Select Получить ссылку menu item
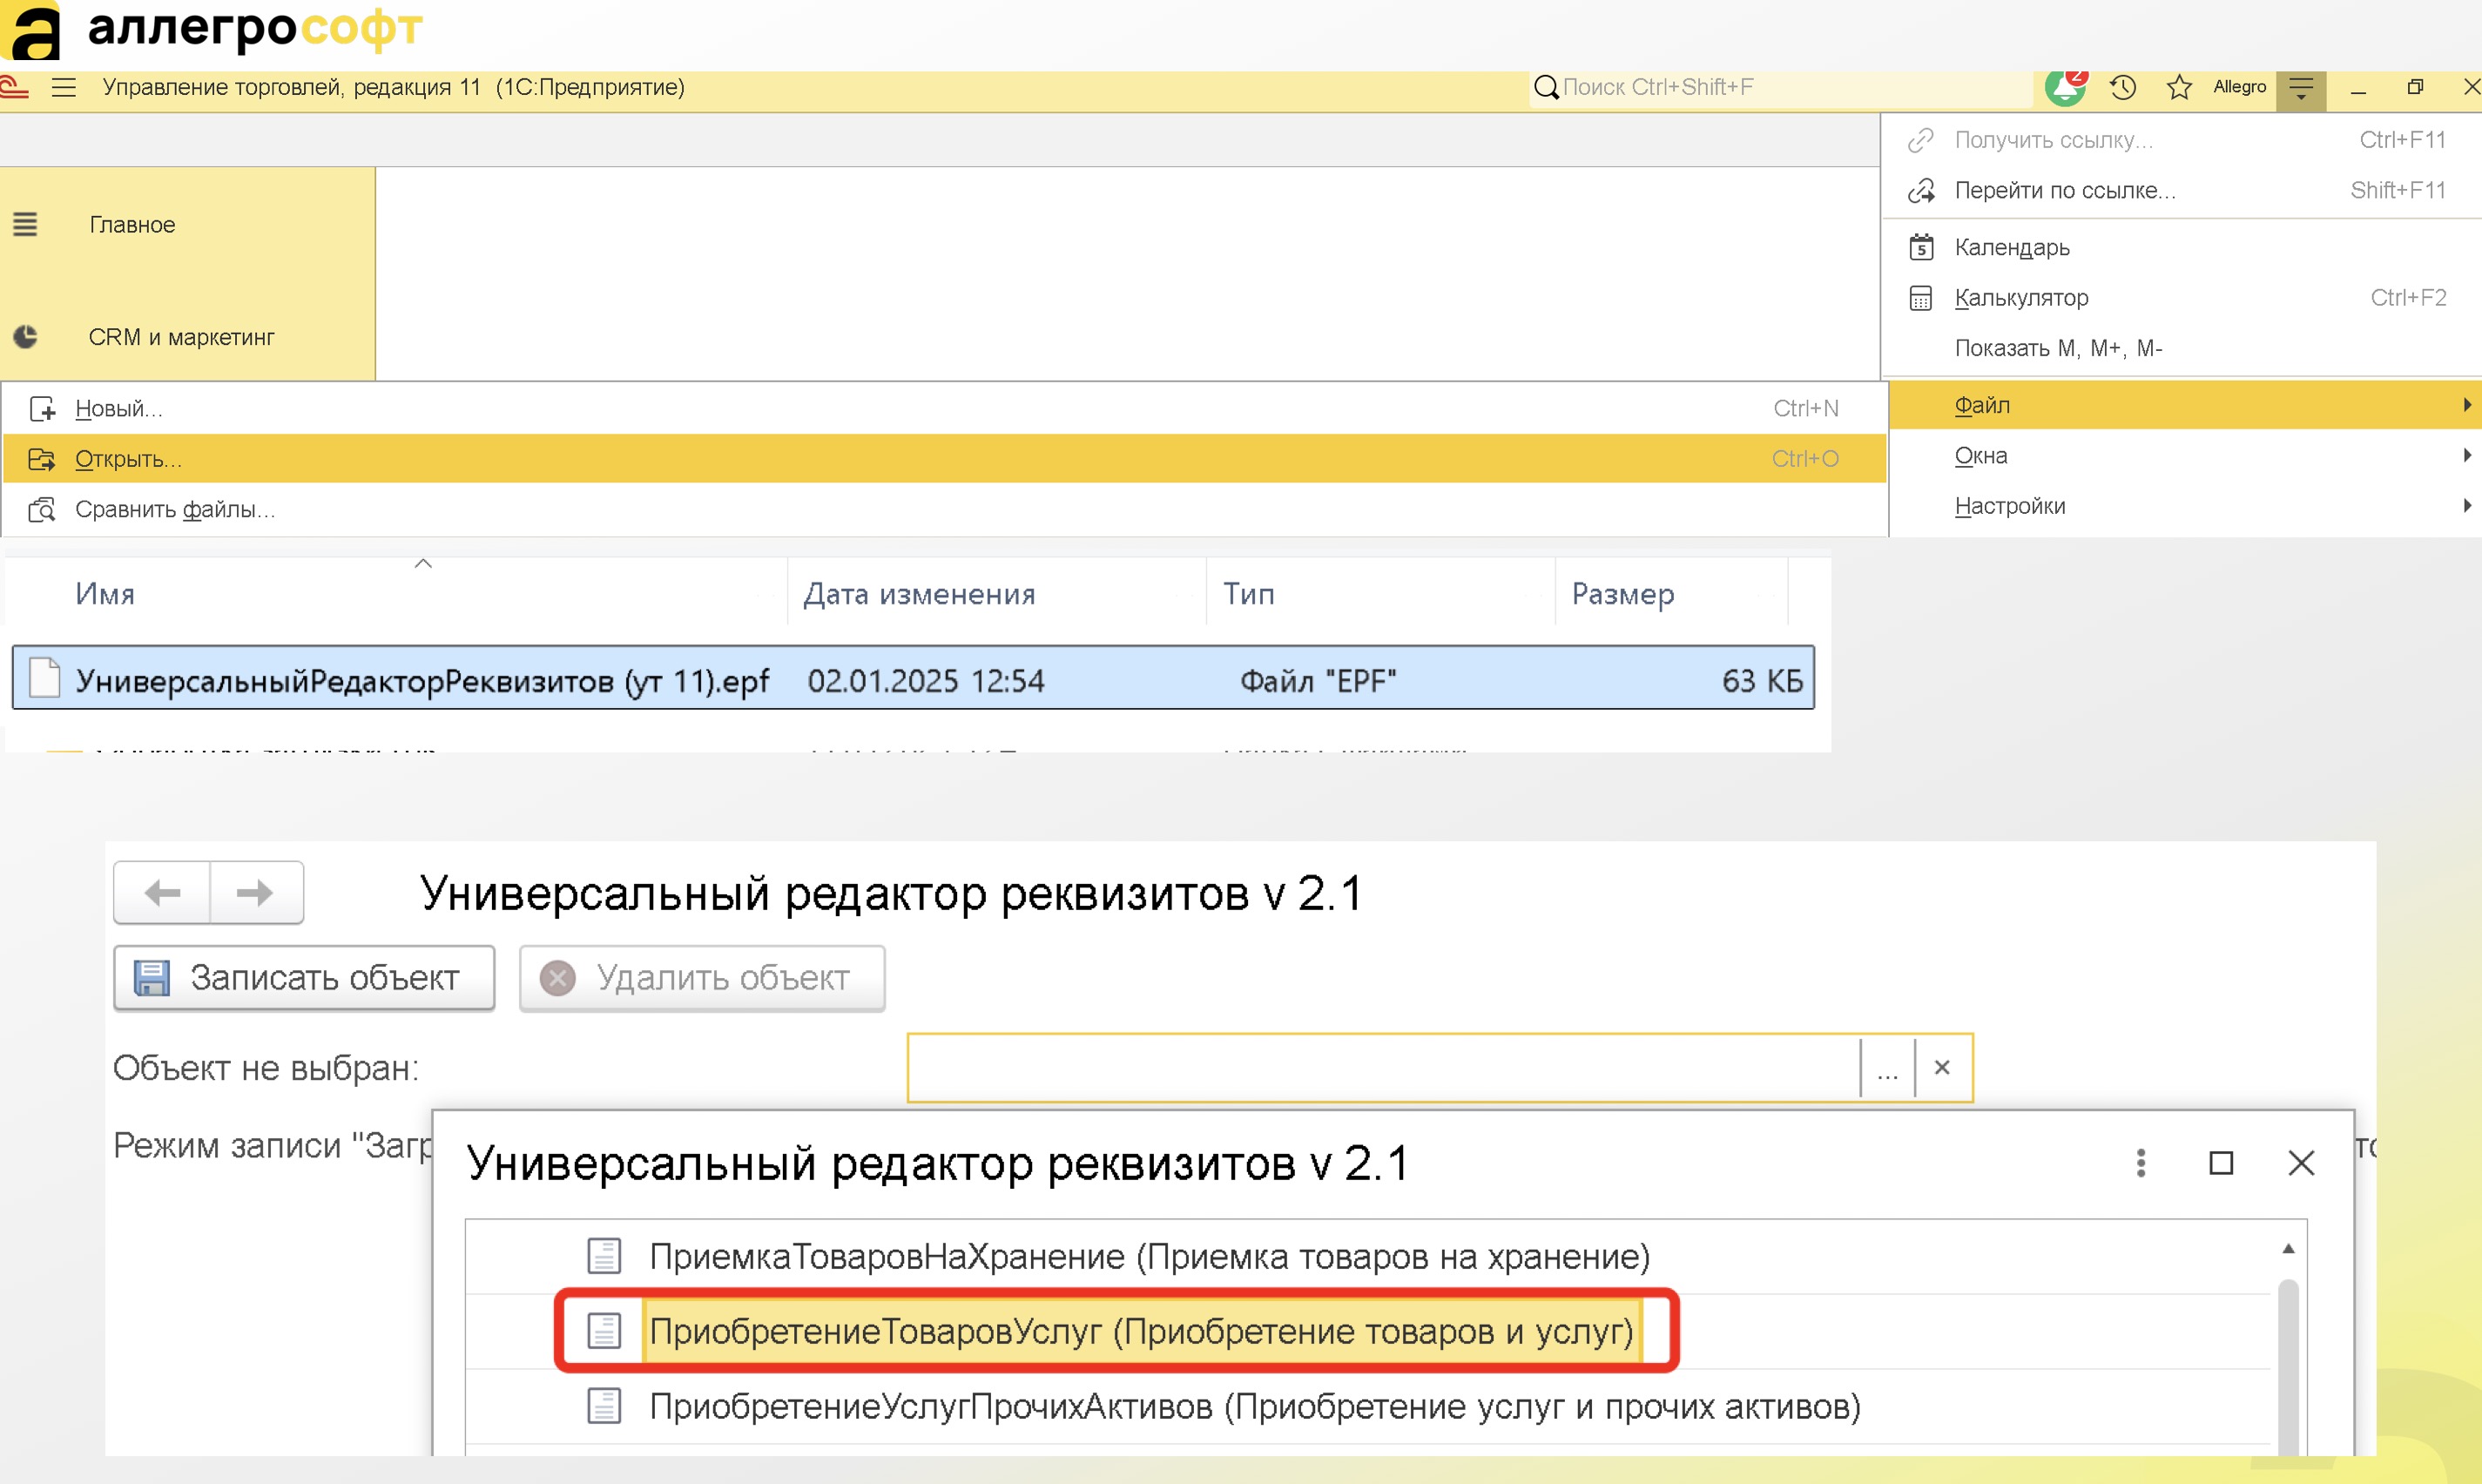Viewport: 2482px width, 1484px height. coord(2184,140)
